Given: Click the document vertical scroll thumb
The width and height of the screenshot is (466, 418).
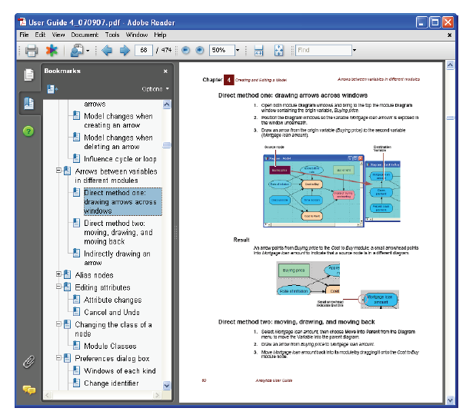Looking at the screenshot, I should click(x=451, y=118).
